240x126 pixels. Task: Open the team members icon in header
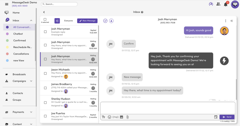click(x=218, y=4)
